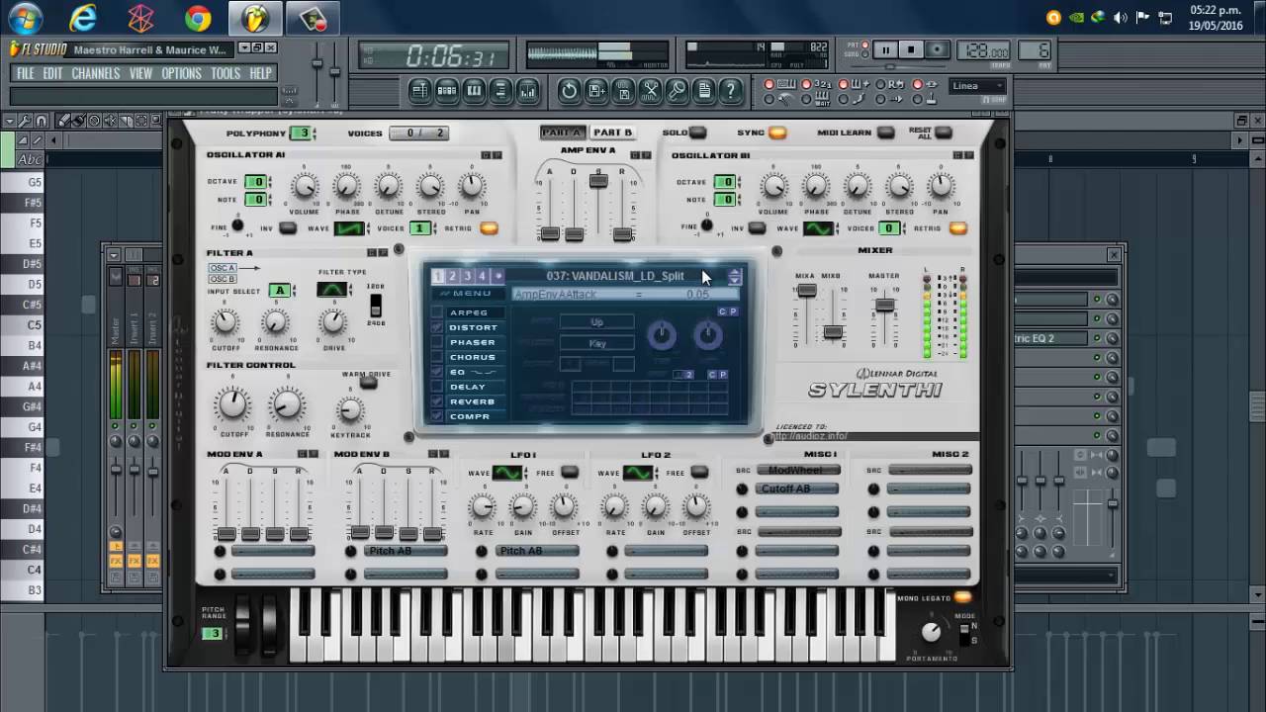Viewport: 1266px width, 712px height.
Task: Click the preset up/down arrows in display
Action: click(734, 277)
